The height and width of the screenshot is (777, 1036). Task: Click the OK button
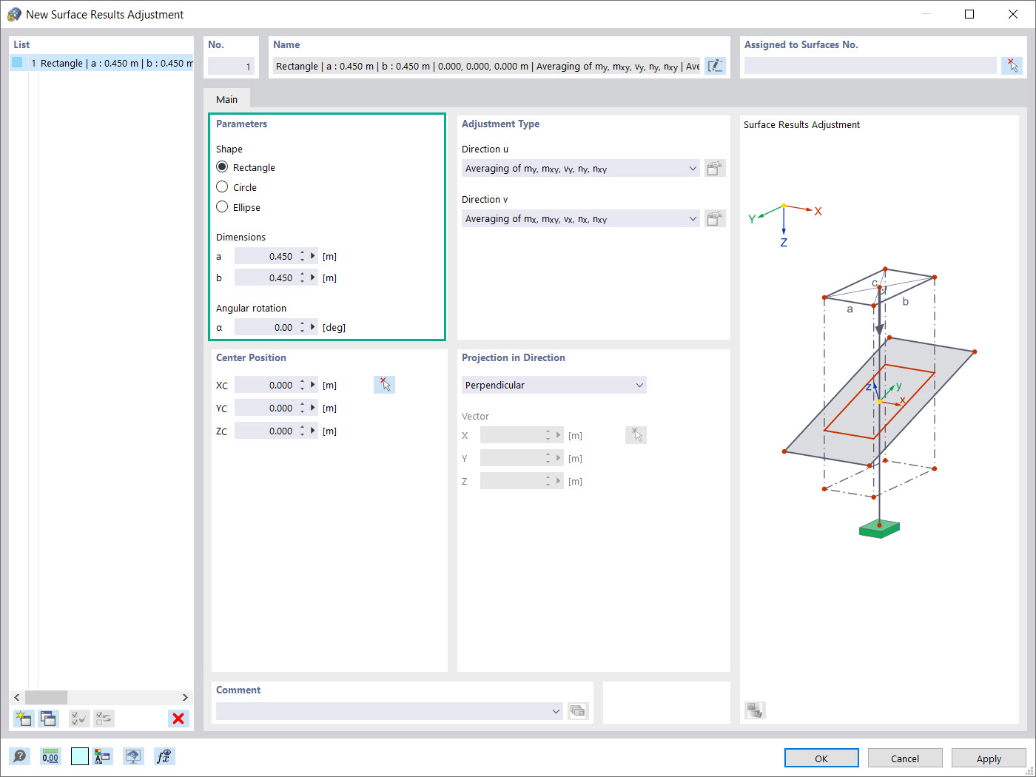[x=821, y=758]
